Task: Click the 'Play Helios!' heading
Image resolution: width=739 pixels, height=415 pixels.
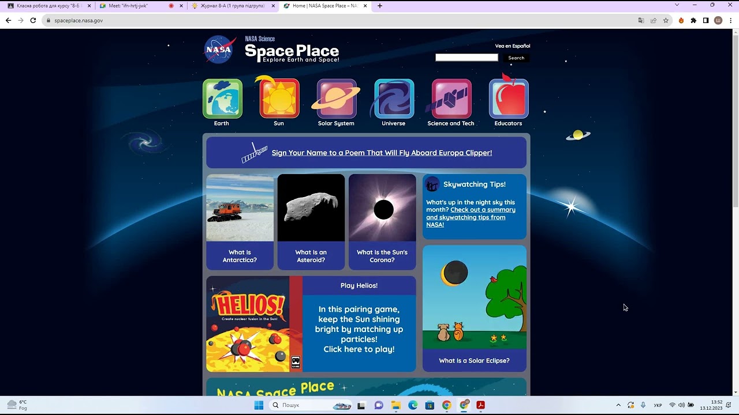Action: tap(359, 285)
